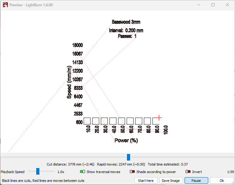The width and height of the screenshot is (235, 185).
Task: Click the Playback Speed slider handle
Action: pos(38,172)
